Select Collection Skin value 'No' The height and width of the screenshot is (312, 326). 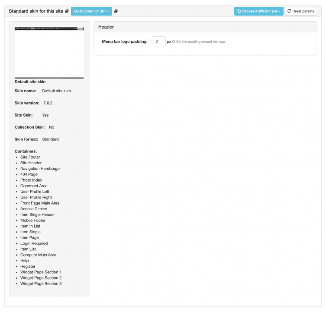pos(52,127)
